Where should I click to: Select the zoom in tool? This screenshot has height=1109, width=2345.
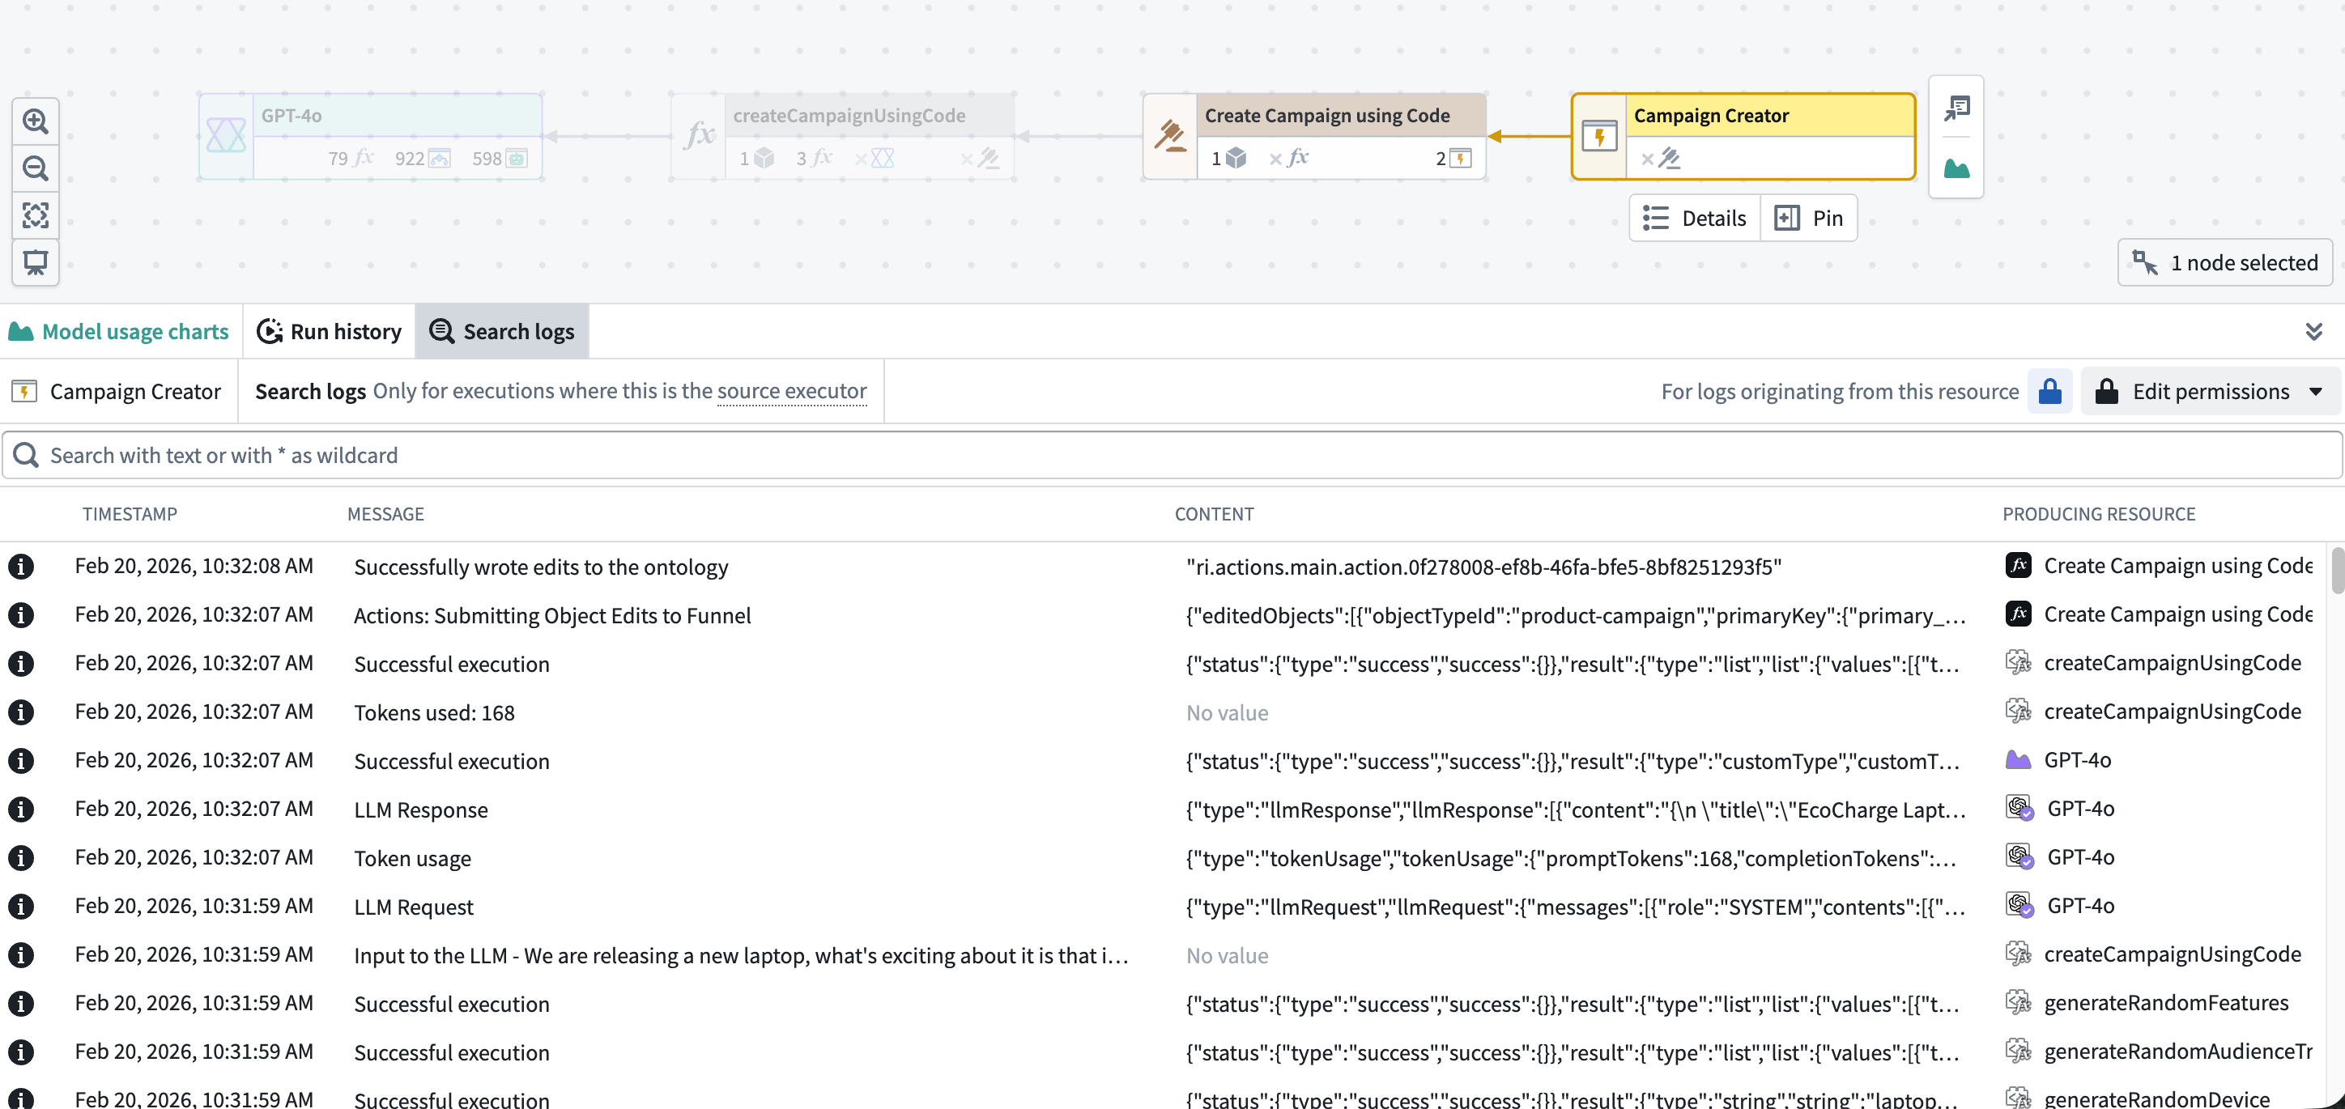[36, 121]
